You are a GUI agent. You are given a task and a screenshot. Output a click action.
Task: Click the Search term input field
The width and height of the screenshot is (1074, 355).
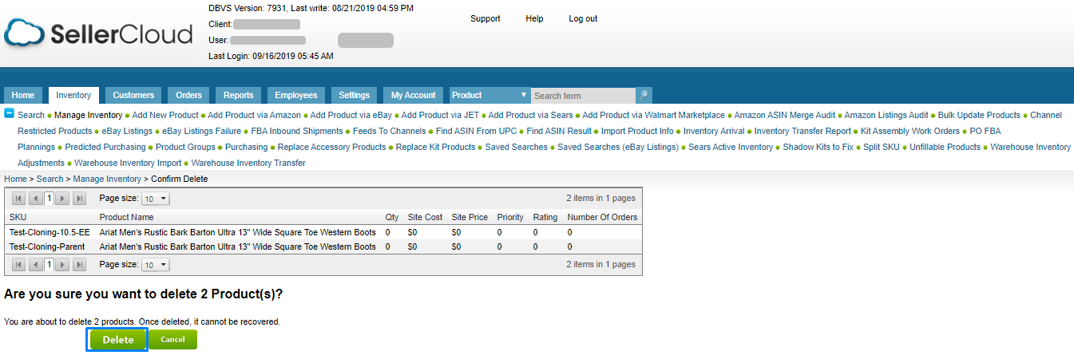(x=583, y=95)
